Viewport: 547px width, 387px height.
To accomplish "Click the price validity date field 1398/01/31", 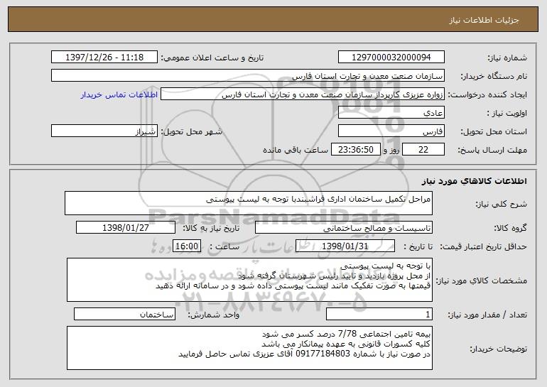I will tap(345, 246).
